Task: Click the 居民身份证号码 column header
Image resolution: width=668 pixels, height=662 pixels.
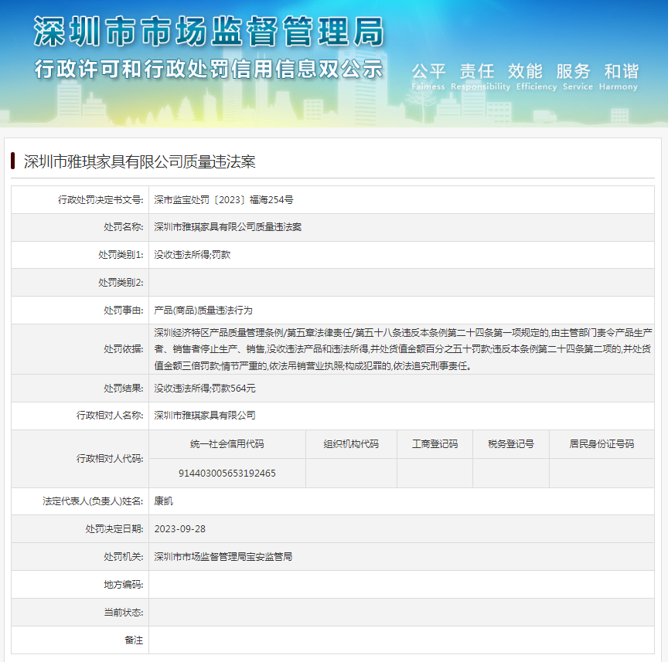Action: (602, 444)
